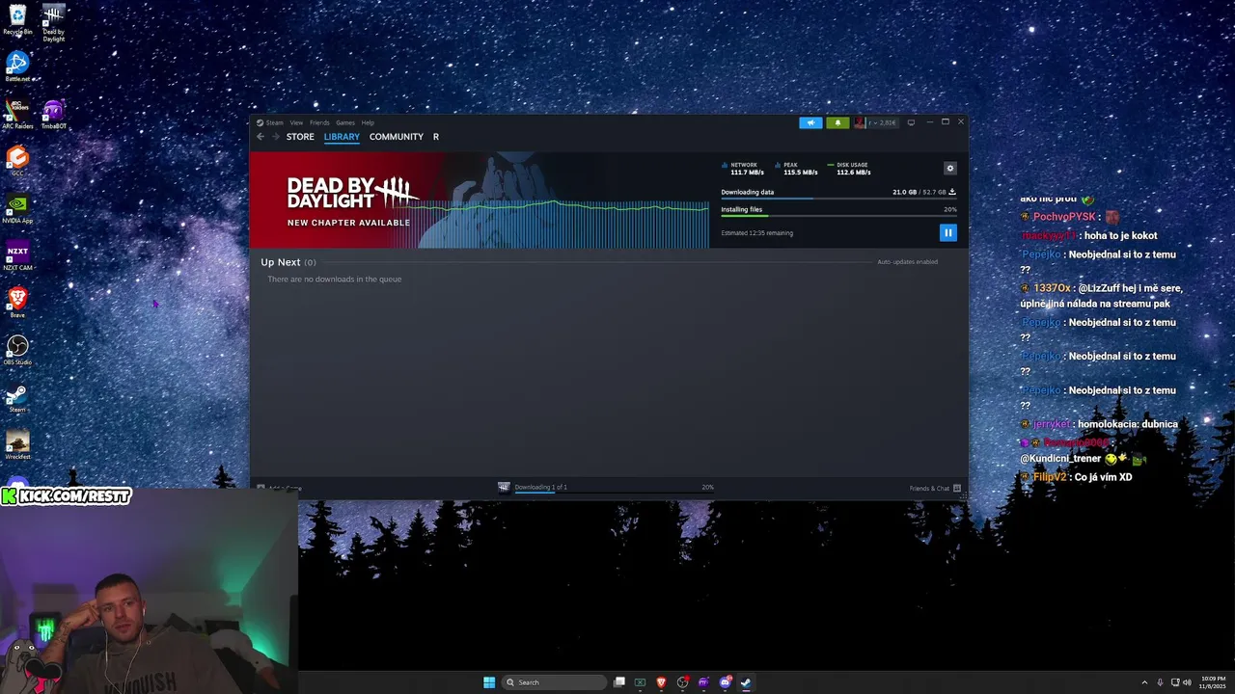1235x694 pixels.
Task: Click the game thumbnail in the Steam footer
Action: [x=504, y=487]
